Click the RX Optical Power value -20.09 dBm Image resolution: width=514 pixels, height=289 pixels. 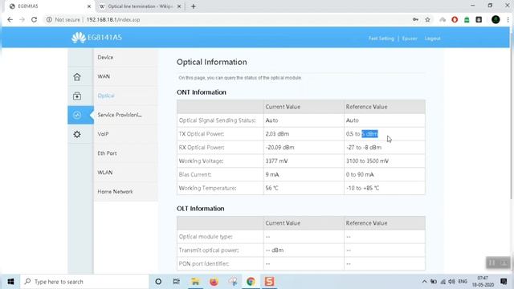(279, 148)
